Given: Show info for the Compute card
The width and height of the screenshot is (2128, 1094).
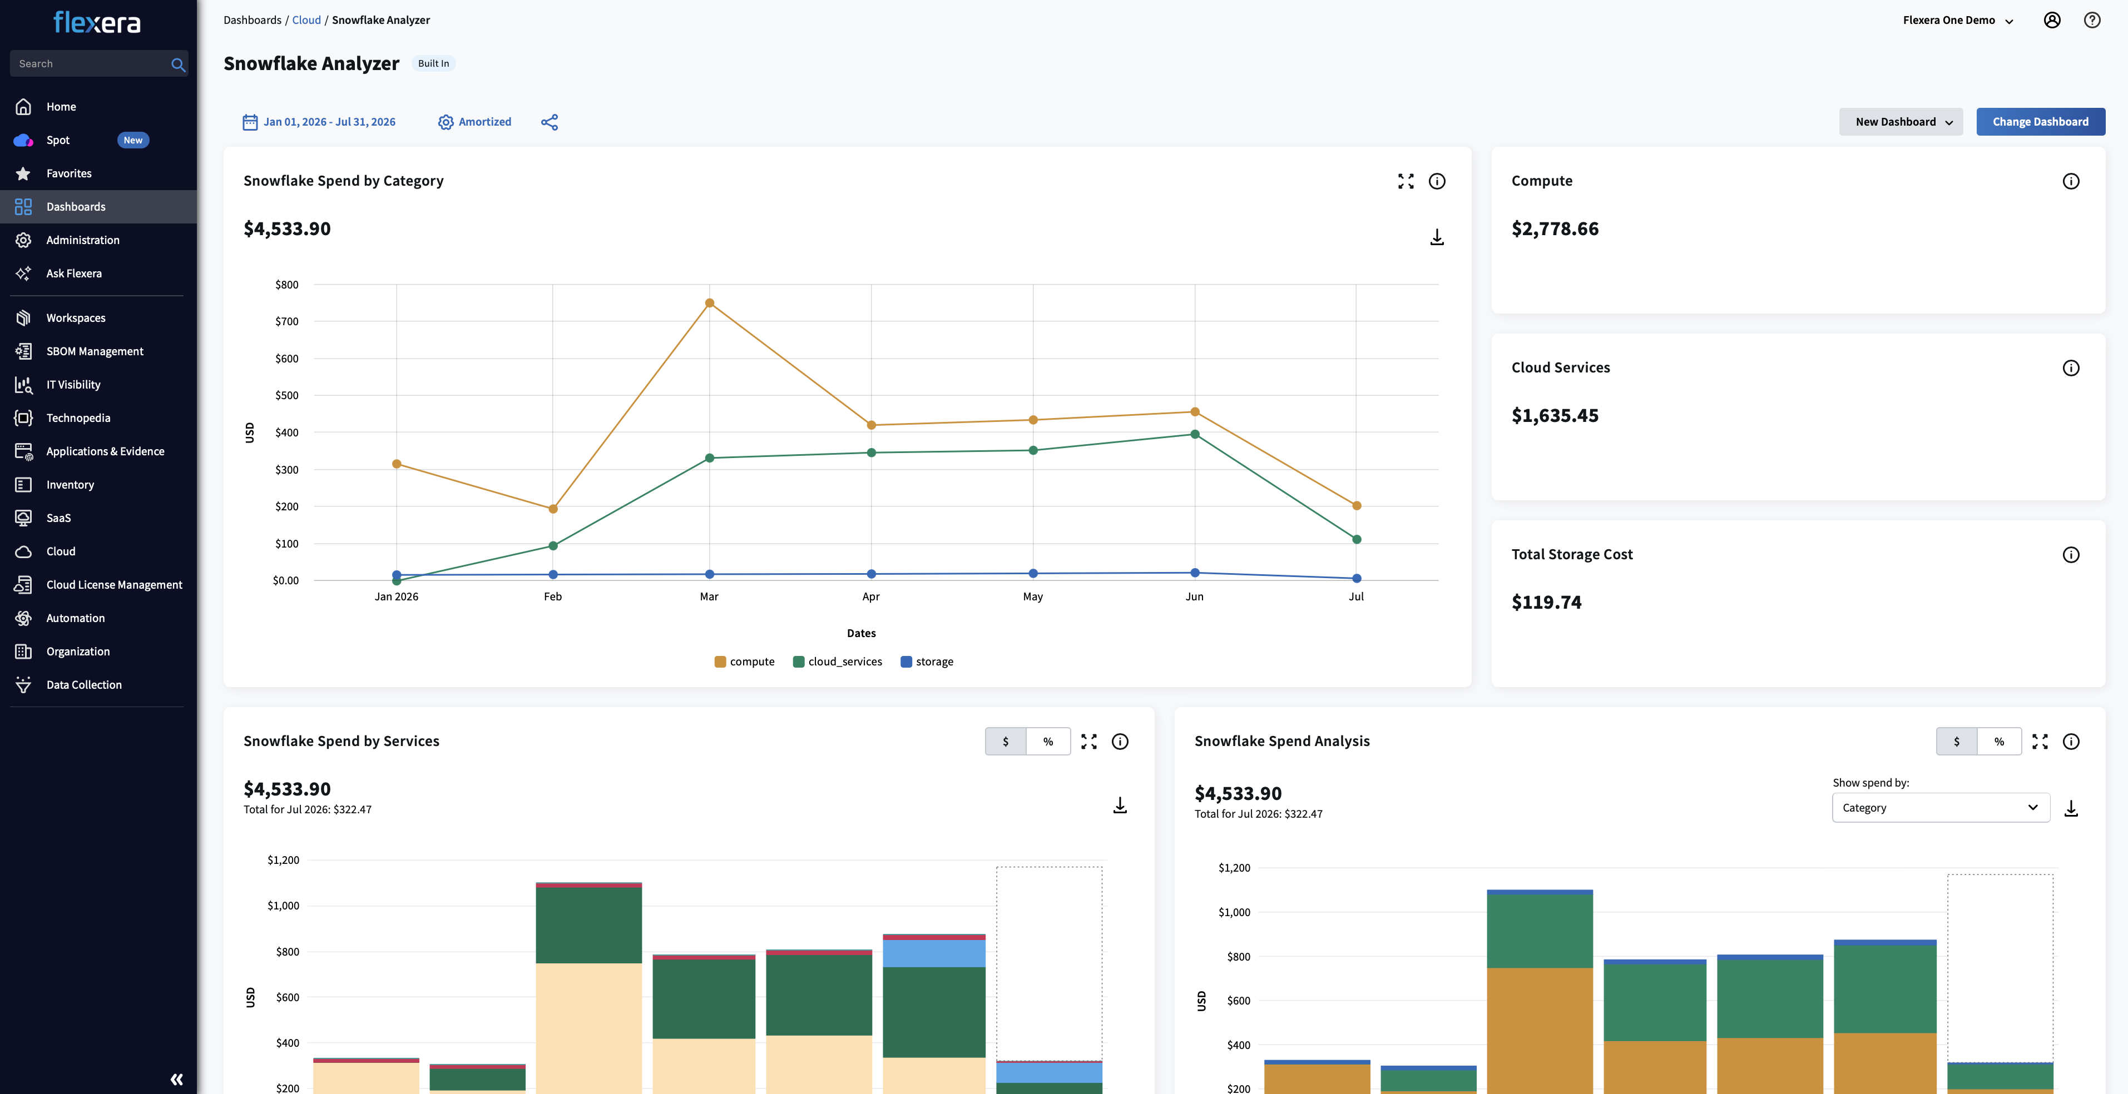Looking at the screenshot, I should click(x=2071, y=181).
